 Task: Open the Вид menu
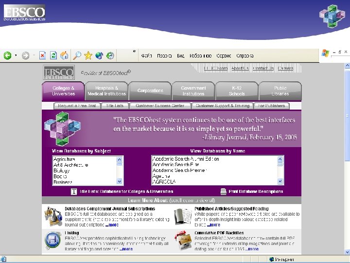tap(180, 56)
